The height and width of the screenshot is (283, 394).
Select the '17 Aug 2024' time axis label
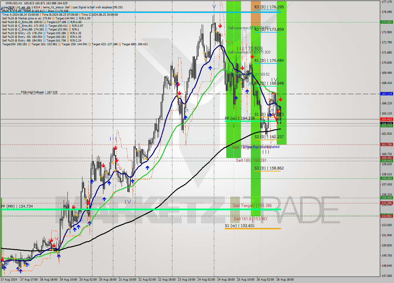click(9, 280)
